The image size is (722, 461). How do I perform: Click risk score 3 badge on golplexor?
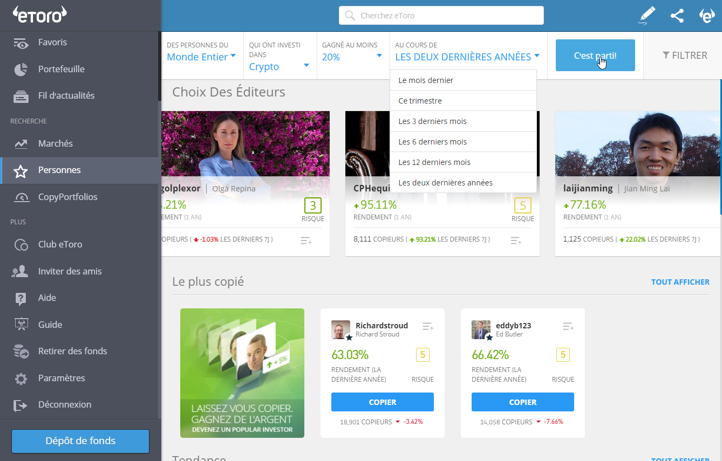click(313, 205)
